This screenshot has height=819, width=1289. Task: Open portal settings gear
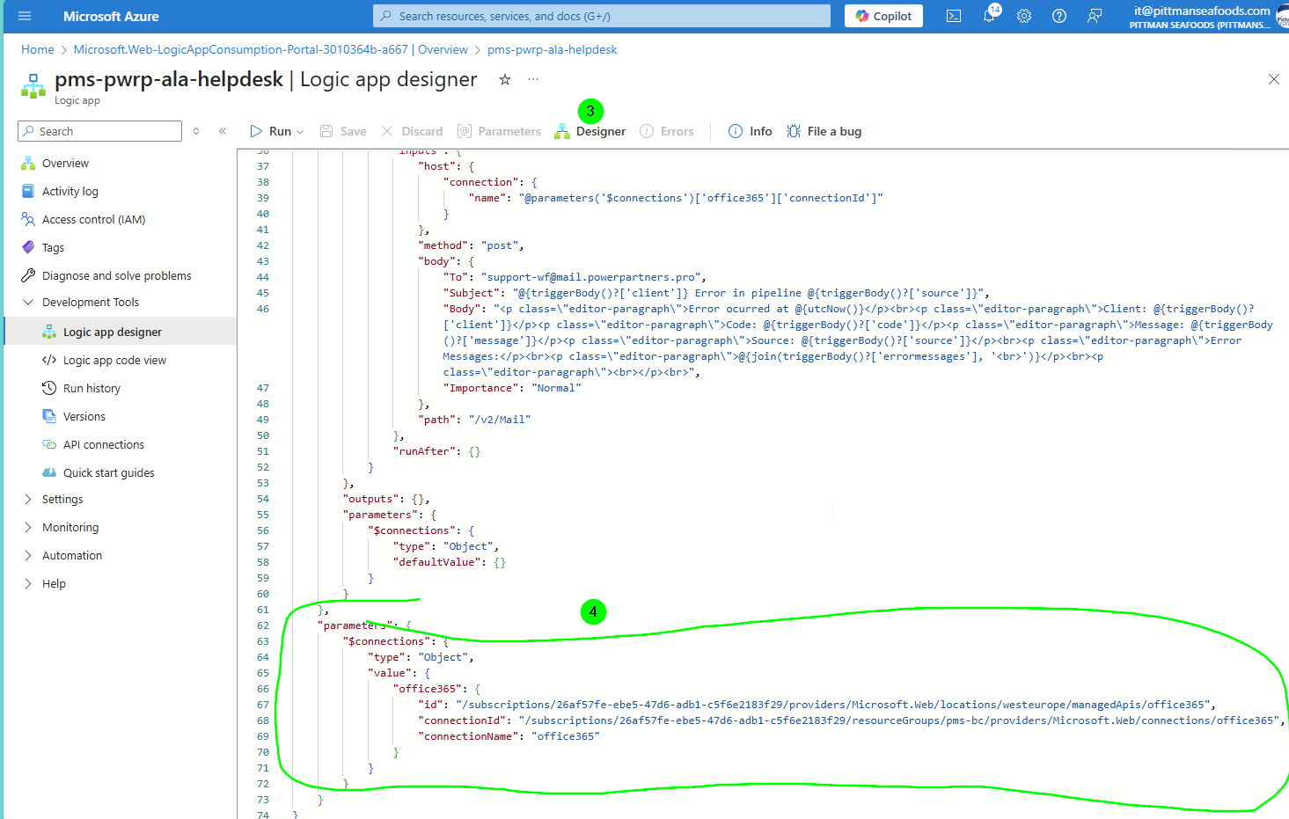click(x=1024, y=16)
